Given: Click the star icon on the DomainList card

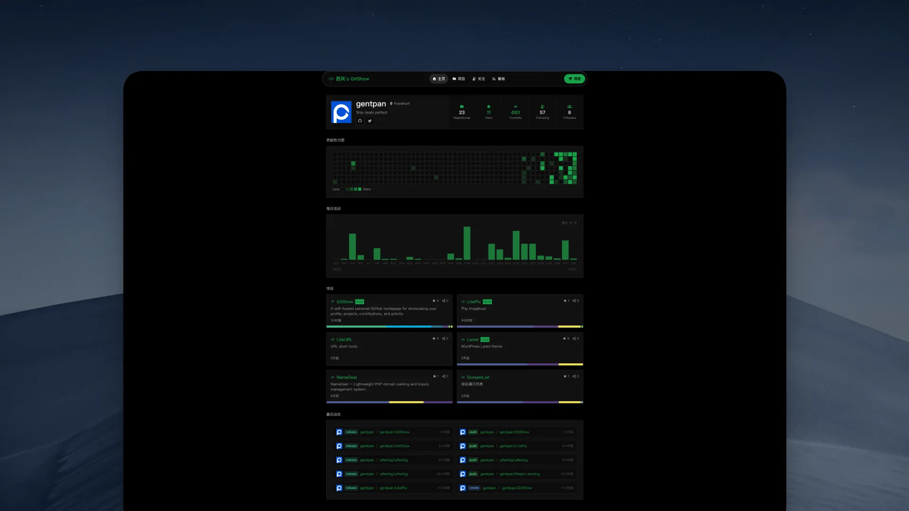Looking at the screenshot, I should (565, 377).
